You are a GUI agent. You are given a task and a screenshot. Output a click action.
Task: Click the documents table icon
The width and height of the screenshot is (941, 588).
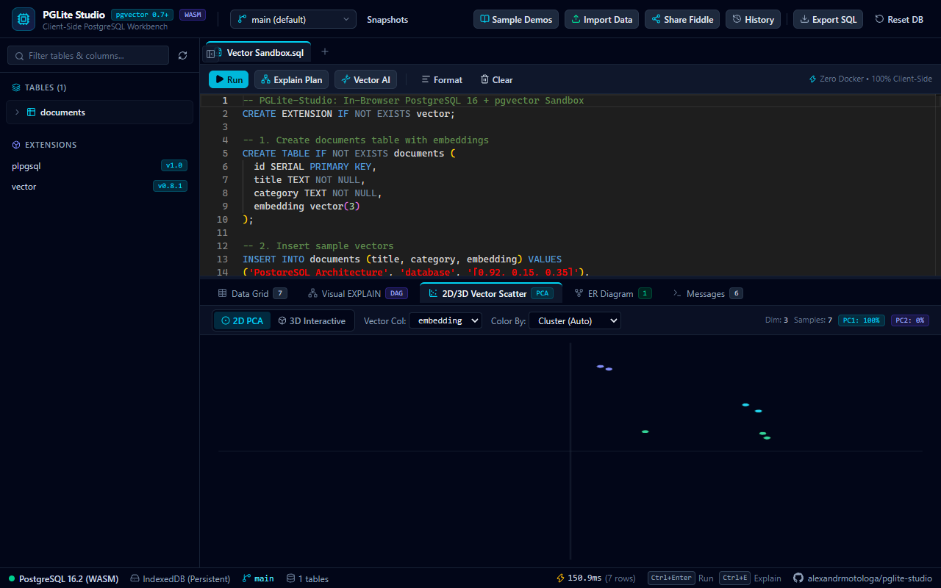(32, 112)
